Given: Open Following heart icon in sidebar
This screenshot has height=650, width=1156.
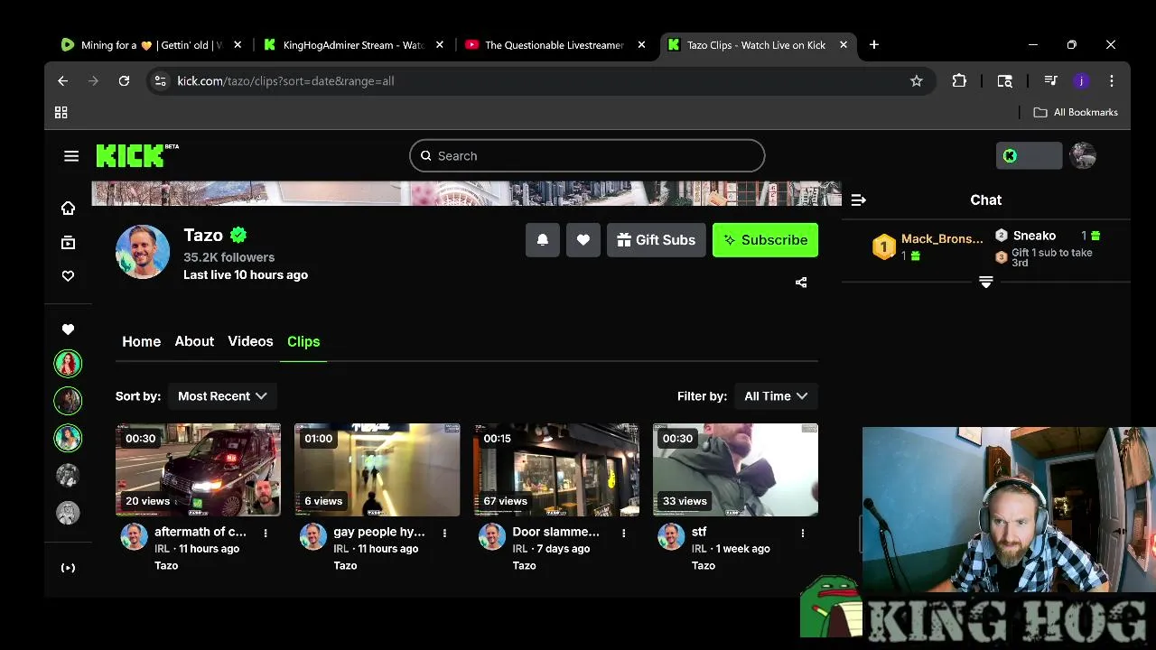Looking at the screenshot, I should [x=68, y=276].
